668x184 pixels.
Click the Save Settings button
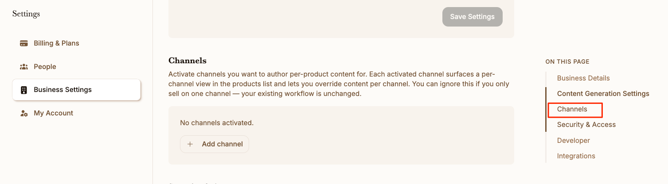[x=472, y=17]
